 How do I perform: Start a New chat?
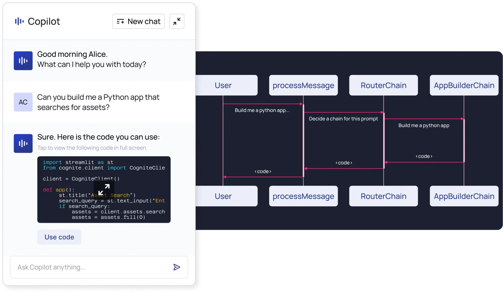click(x=138, y=21)
